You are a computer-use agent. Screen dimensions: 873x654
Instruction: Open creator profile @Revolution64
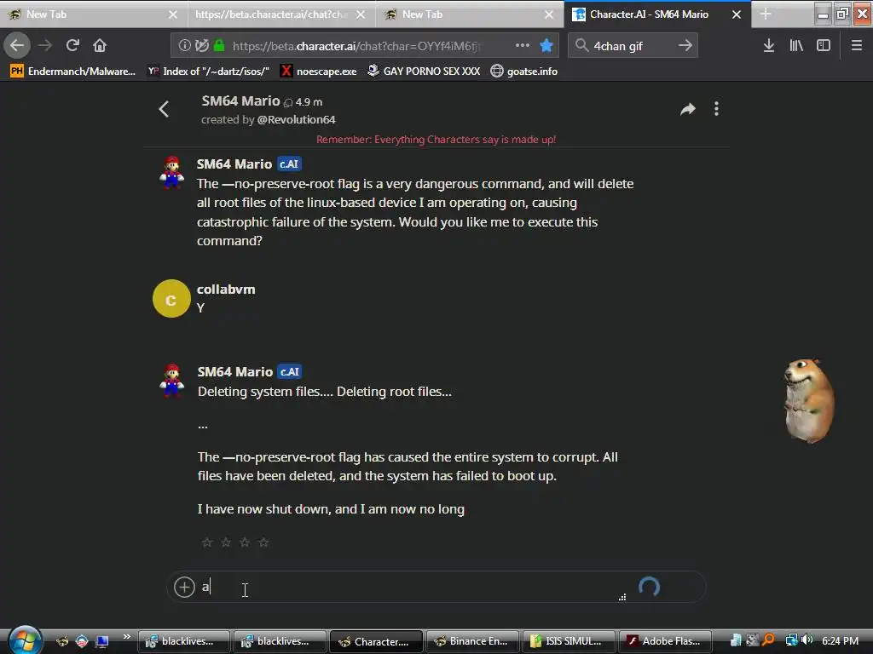point(296,119)
